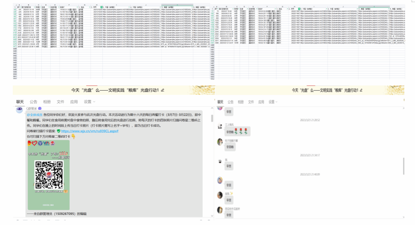Viewport: 415px width, 225px height.
Task: Click the pointing-down hand emoji in the announcement
Action: pos(73,137)
